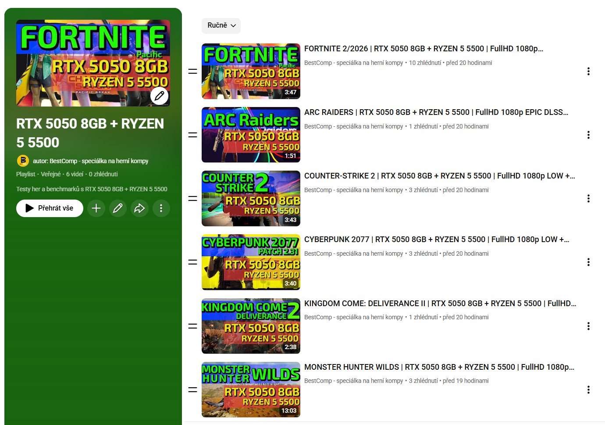Image resolution: width=605 pixels, height=425 pixels.
Task: Play the Kingdom Come Deliverance 2 video thumbnail
Action: (251, 326)
